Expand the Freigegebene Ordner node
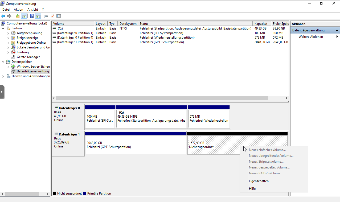Screen dimensions: 340x202 coord(8,43)
